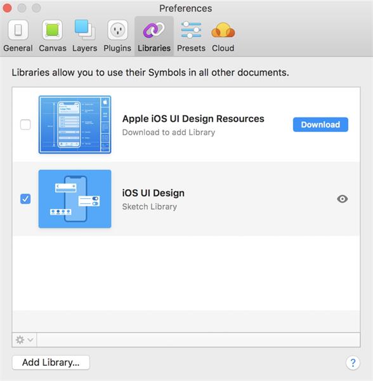Download Apple iOS UI Design Resources
This screenshot has height=381, width=373.
click(x=320, y=124)
